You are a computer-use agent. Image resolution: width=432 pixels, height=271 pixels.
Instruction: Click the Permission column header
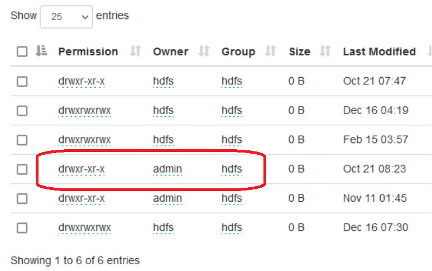pos(88,51)
